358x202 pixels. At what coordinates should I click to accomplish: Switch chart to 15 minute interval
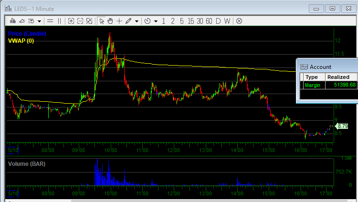point(191,21)
